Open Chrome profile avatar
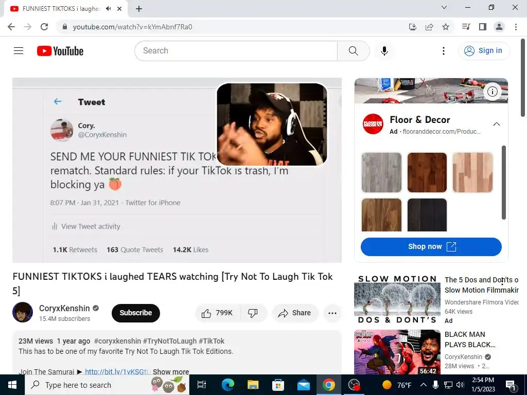The height and width of the screenshot is (395, 527). [499, 27]
